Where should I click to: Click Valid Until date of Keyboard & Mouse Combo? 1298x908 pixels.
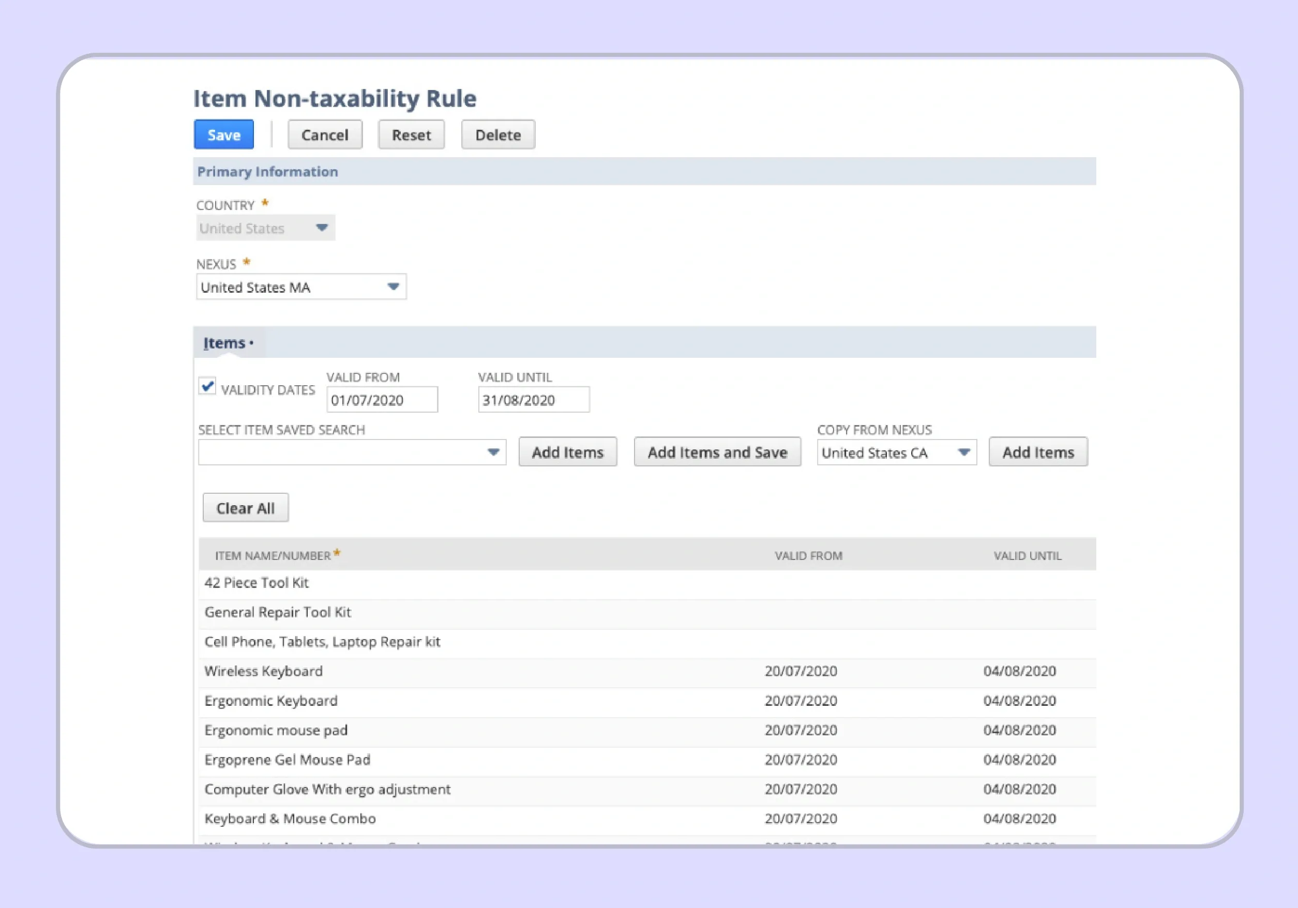(x=1019, y=819)
